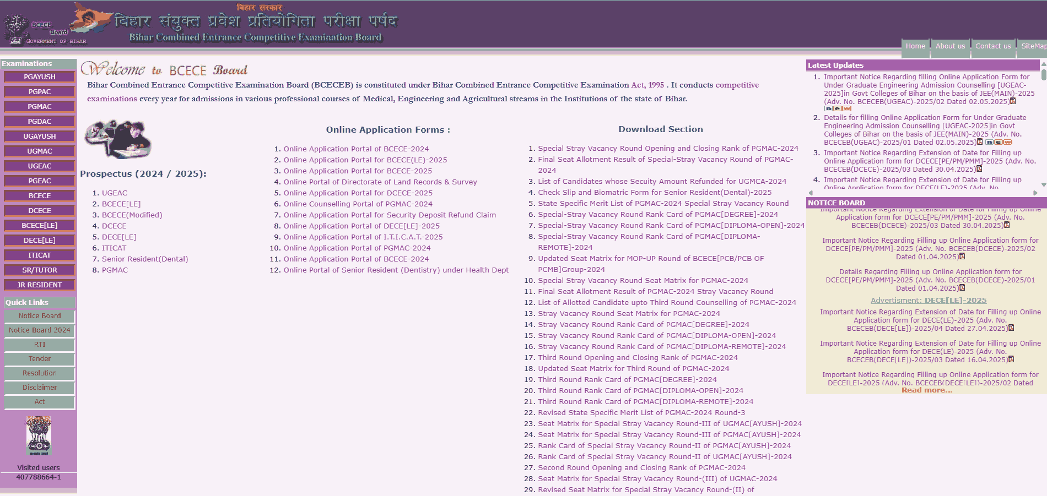
Task: Select UGMAC examination button
Action: click(39, 151)
